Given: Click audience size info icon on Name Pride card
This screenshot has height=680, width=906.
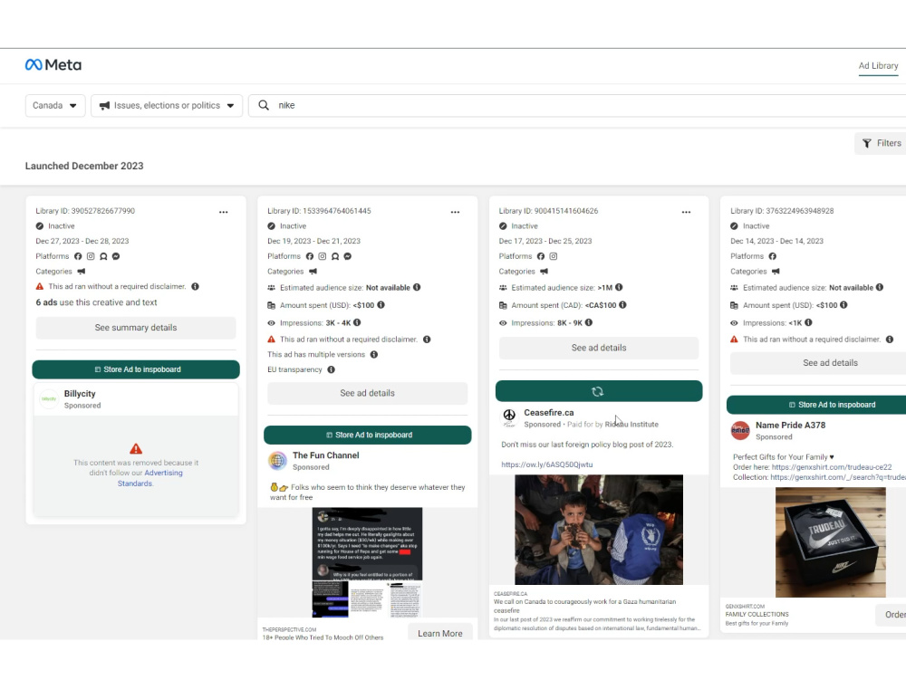Looking at the screenshot, I should coord(880,287).
